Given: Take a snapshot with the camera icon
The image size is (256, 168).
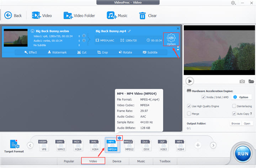Looking at the screenshot, I should coord(242,81).
